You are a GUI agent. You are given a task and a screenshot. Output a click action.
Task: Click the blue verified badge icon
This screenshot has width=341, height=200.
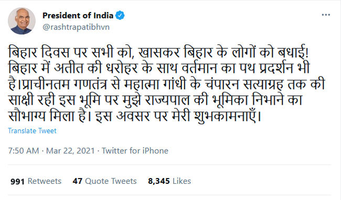120,15
